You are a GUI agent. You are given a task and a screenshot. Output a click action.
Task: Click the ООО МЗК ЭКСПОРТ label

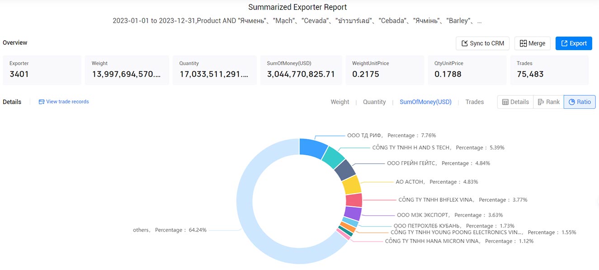click(450, 215)
